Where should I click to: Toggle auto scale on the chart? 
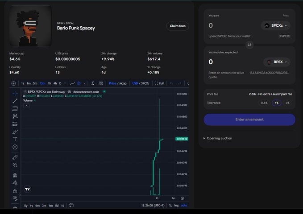coord(184,206)
